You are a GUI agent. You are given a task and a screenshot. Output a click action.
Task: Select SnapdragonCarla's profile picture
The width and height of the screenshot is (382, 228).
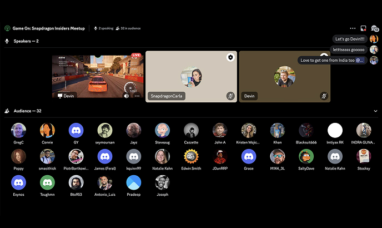[191, 77]
